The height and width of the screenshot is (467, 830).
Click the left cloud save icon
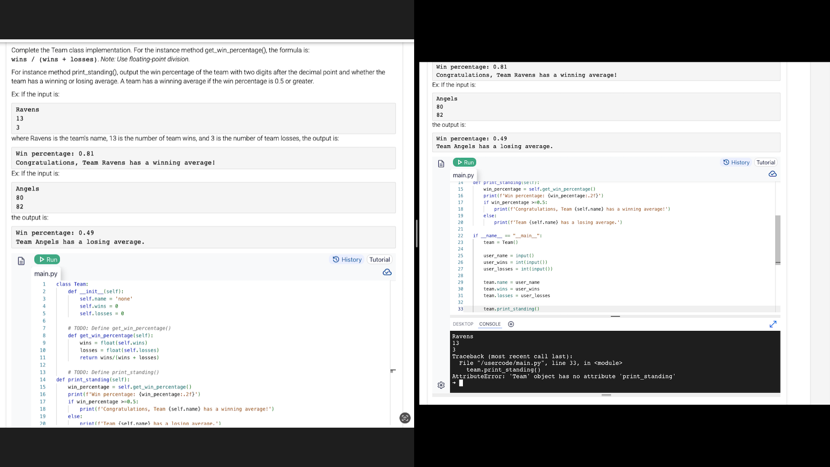point(387,272)
